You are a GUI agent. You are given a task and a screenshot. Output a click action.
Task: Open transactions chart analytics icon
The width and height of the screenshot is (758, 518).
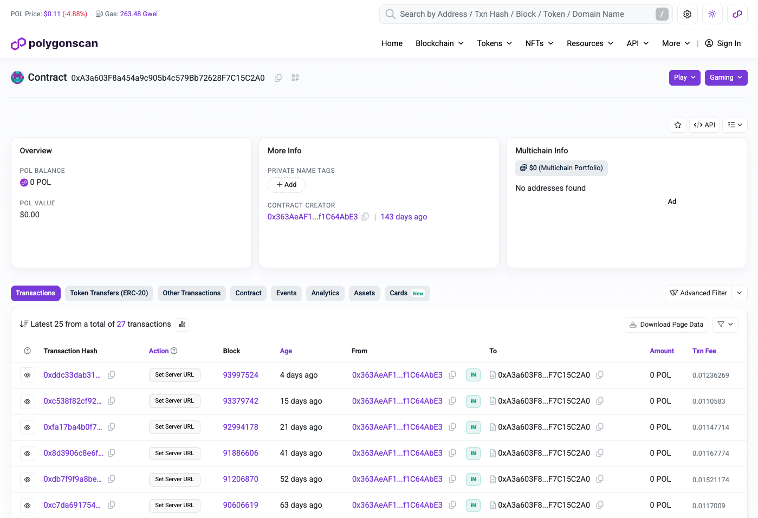[x=182, y=325]
